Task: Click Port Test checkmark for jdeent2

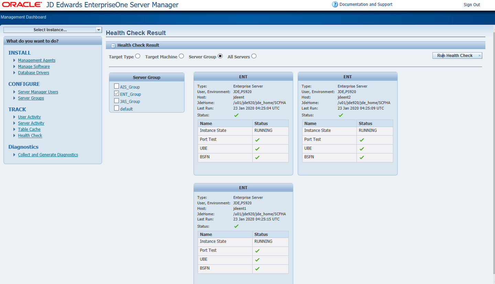Action: 362,140
